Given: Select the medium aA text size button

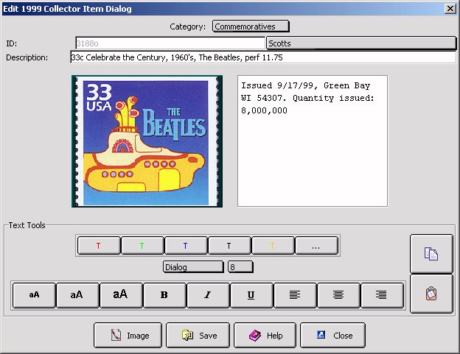Looking at the screenshot, I should tap(77, 295).
